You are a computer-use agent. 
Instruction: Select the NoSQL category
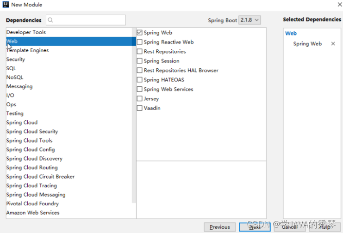(69, 78)
